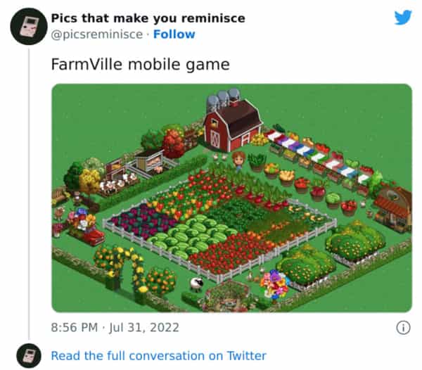Click the purple crop patch in the field
Screen dimensions: 422x370
click(x=139, y=221)
